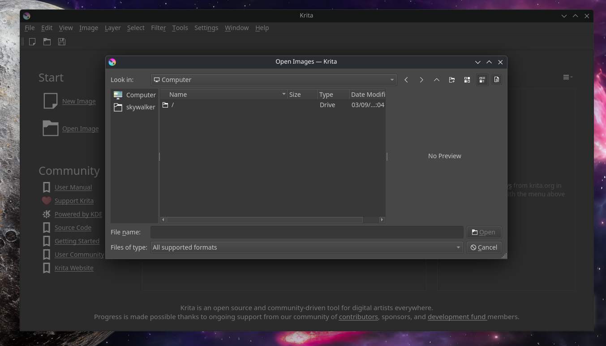Click the open file toolbar icon
This screenshot has width=606, height=346.
pos(47,42)
